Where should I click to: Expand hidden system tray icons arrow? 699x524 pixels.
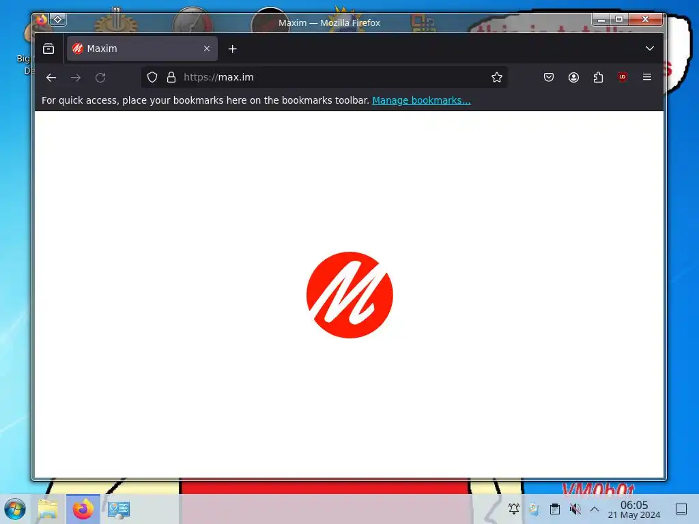tap(595, 508)
